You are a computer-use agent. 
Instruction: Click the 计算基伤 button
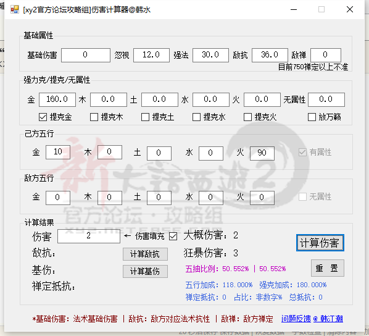(x=145, y=271)
